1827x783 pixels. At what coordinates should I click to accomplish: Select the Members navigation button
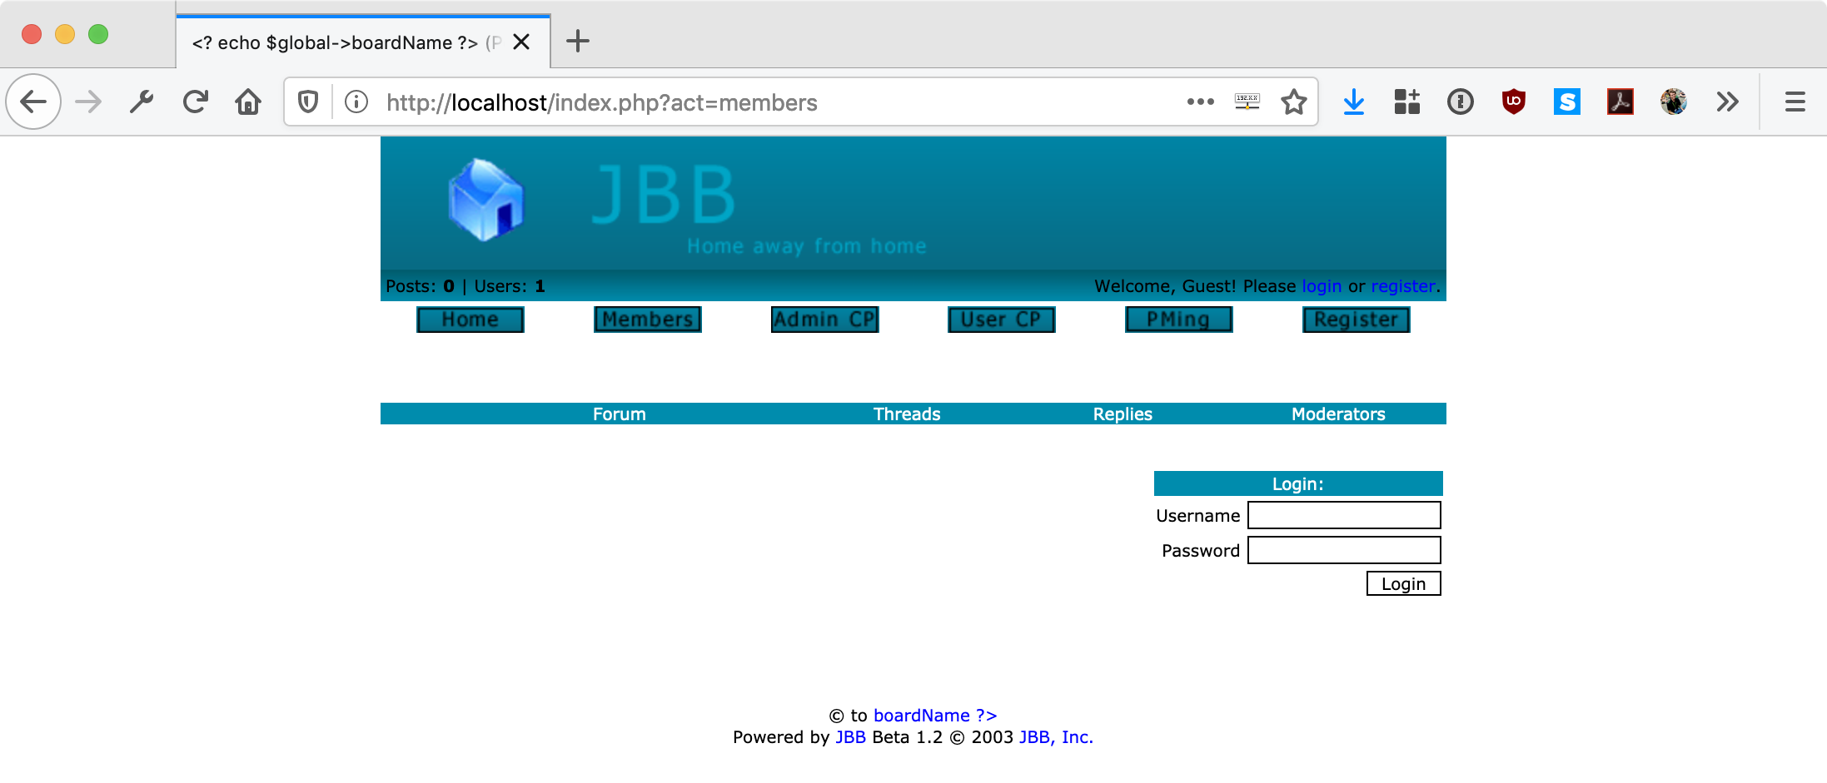click(648, 320)
